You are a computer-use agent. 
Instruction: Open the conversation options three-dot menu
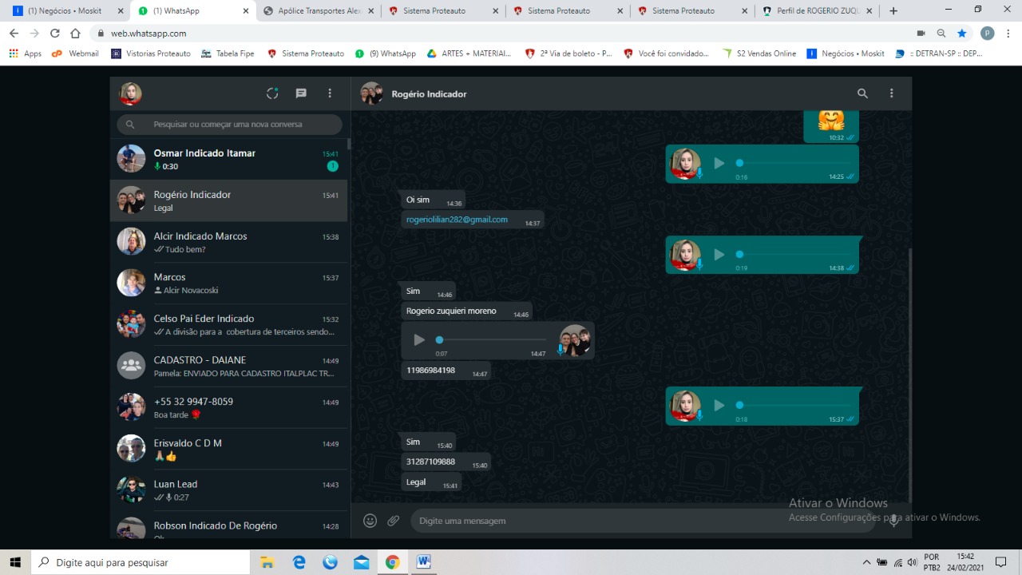coord(892,93)
